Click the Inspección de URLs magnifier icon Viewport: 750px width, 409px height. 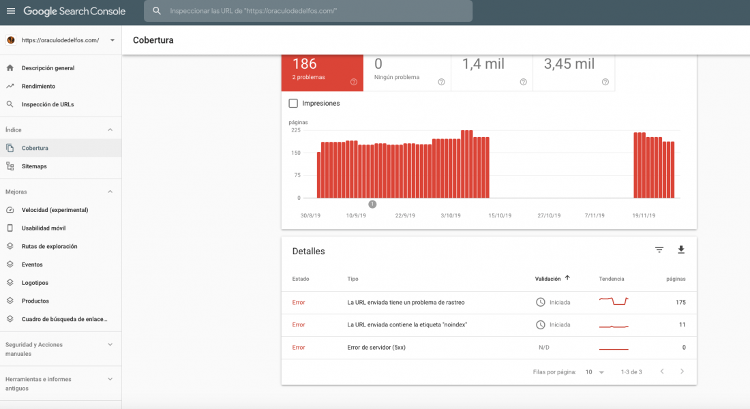tap(10, 104)
